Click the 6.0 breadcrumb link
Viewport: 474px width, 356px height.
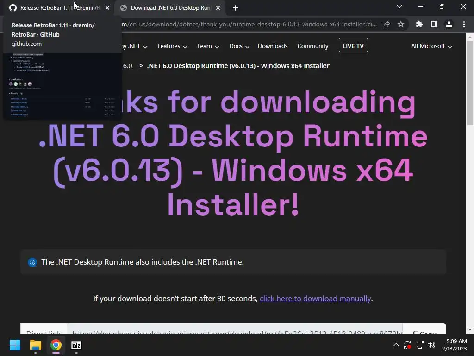[x=127, y=66]
